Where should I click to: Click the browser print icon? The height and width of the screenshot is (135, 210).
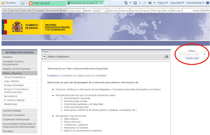point(150,3)
